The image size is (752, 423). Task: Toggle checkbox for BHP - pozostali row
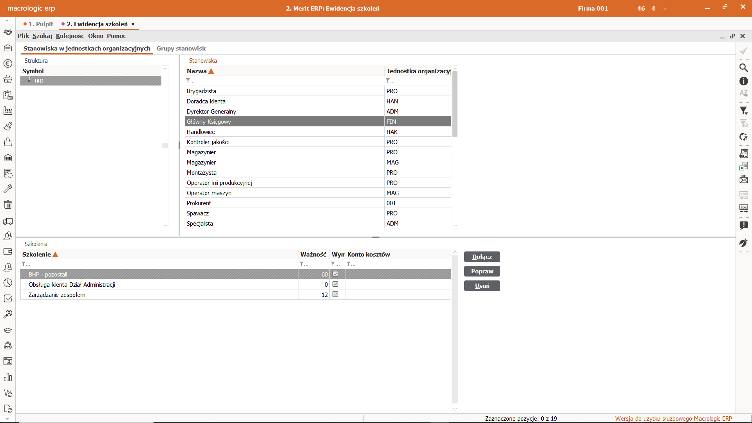point(335,274)
